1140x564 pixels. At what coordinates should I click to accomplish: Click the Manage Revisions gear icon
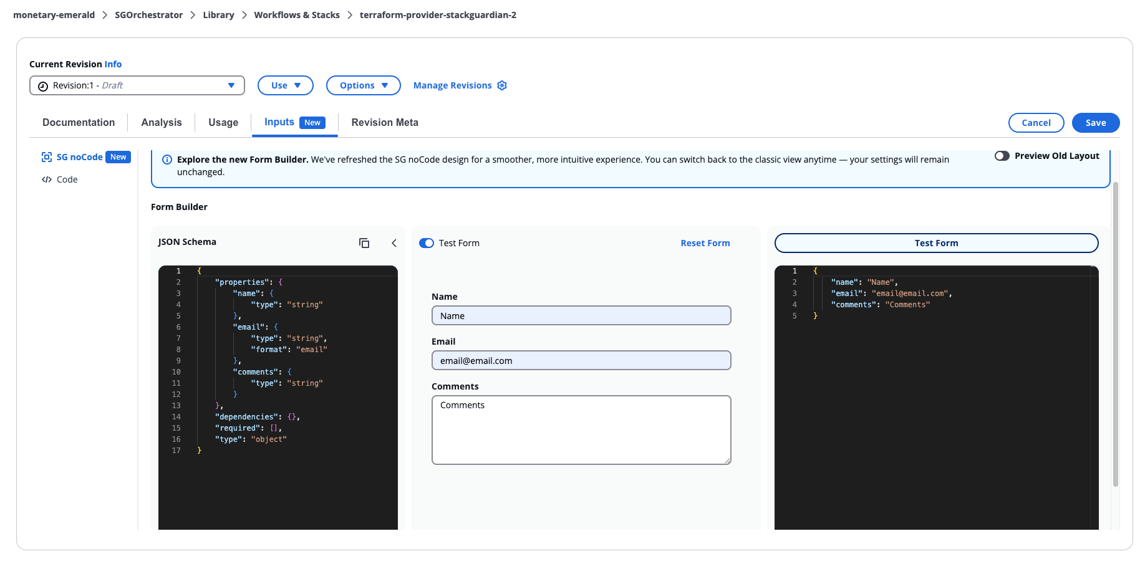(502, 85)
